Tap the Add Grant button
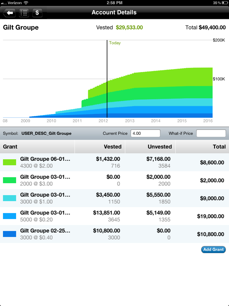 pyautogui.click(x=213, y=250)
